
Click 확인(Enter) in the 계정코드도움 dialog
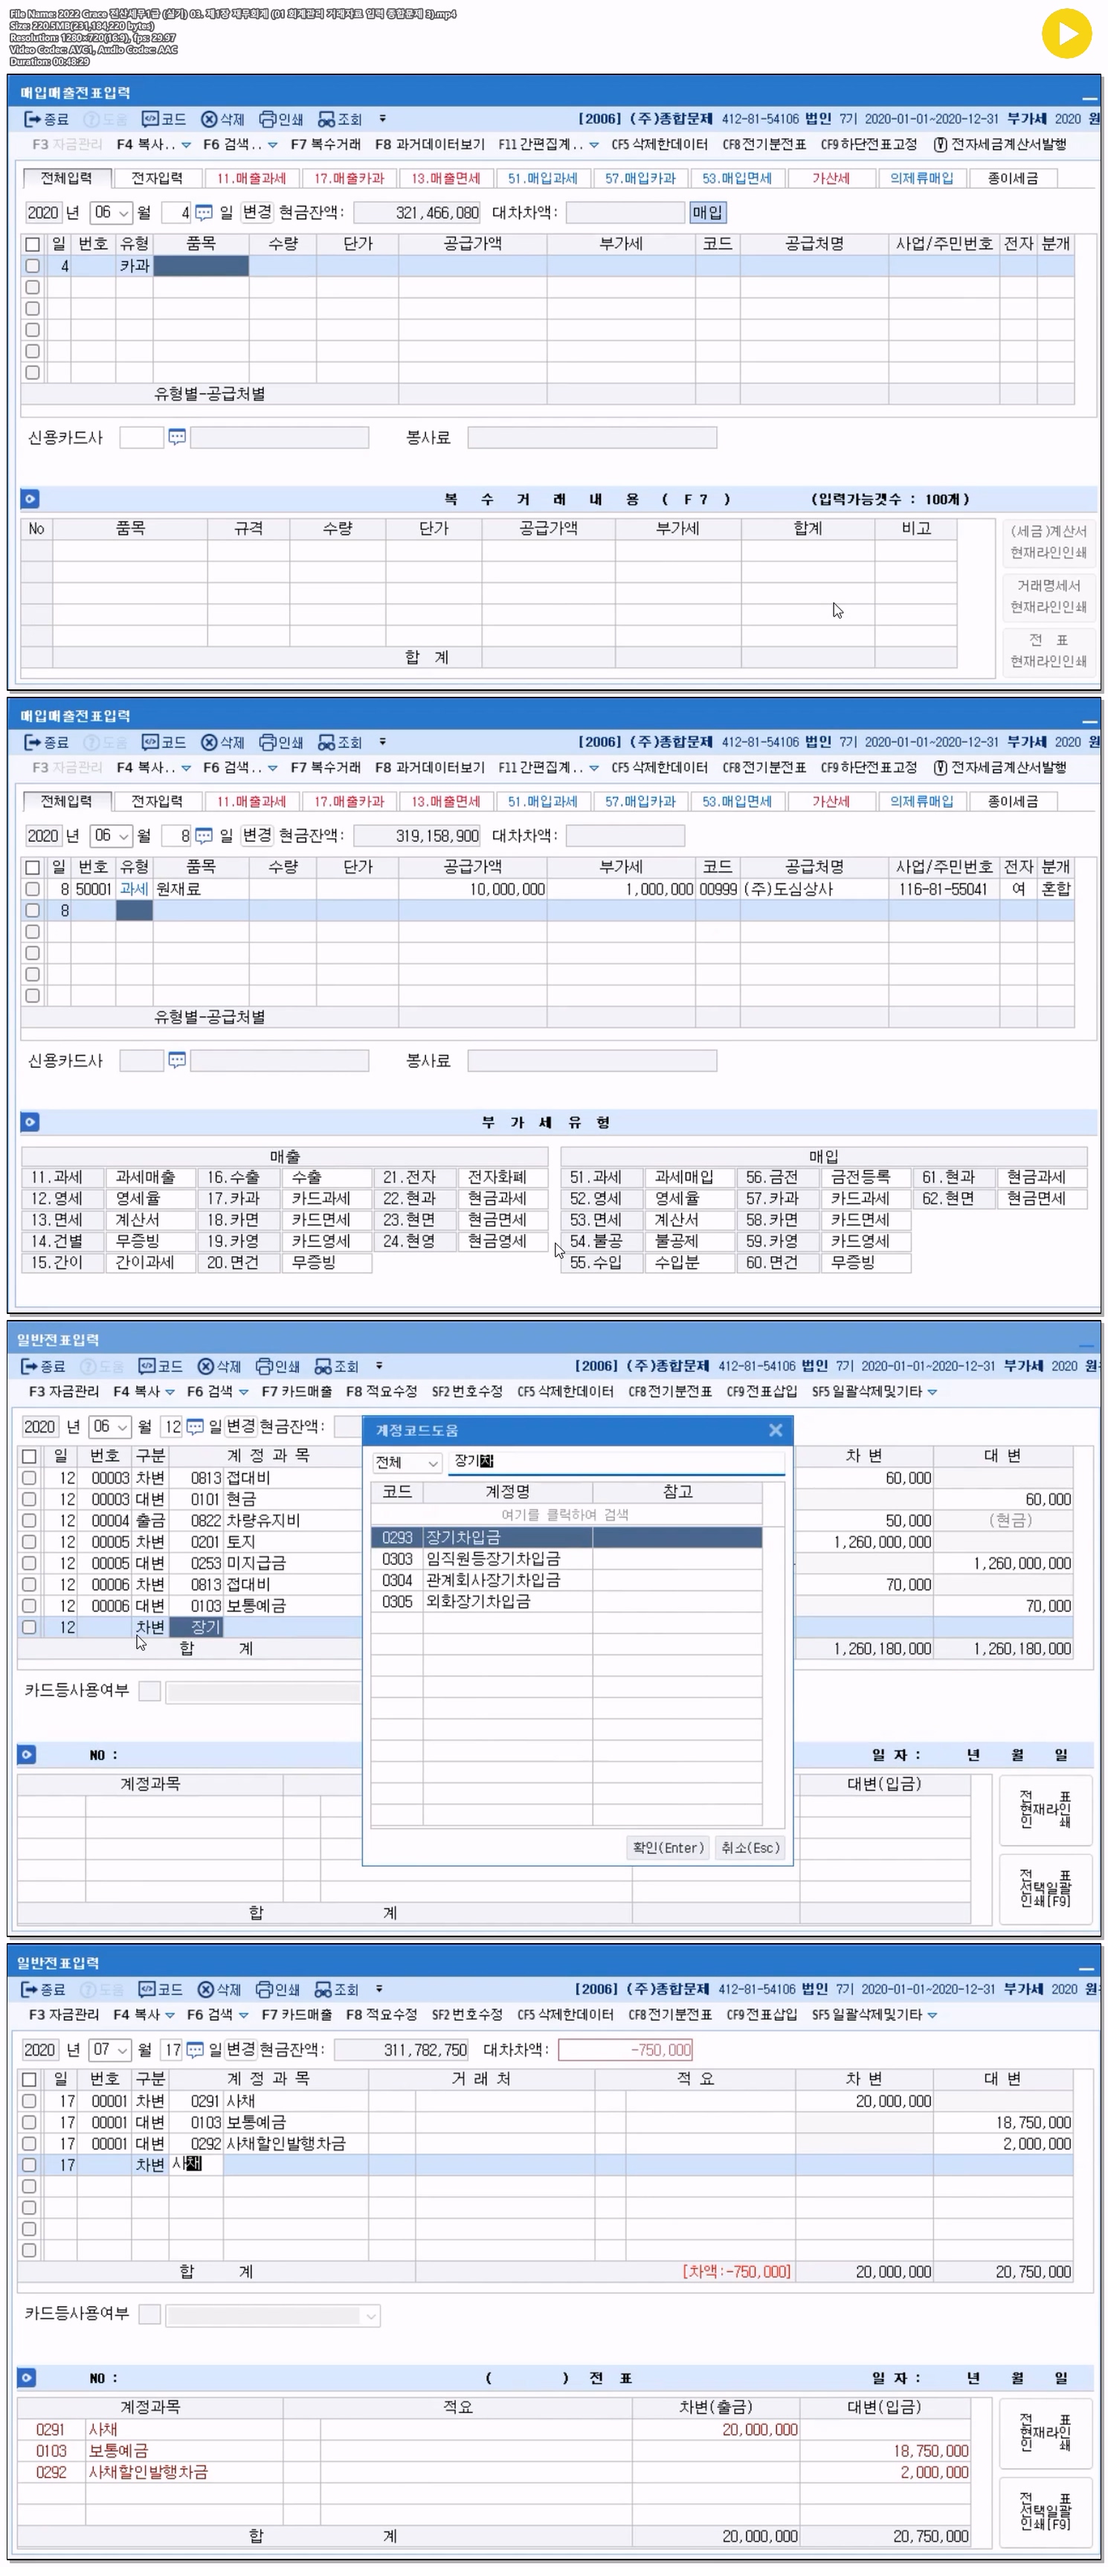669,1847
